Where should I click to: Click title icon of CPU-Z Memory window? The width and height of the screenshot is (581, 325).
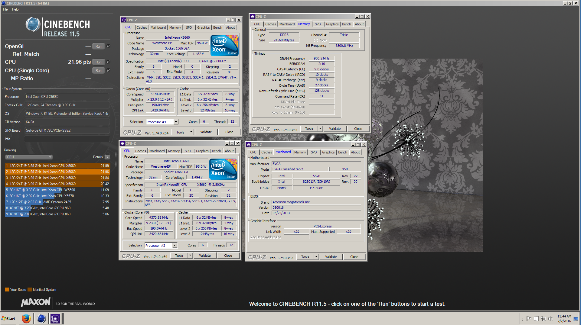pyautogui.click(x=253, y=17)
